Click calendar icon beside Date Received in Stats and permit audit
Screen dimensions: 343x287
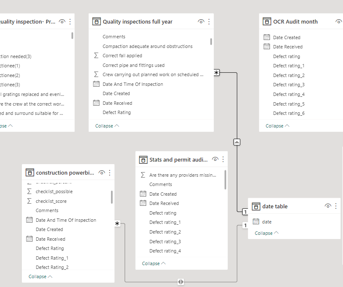(x=143, y=203)
